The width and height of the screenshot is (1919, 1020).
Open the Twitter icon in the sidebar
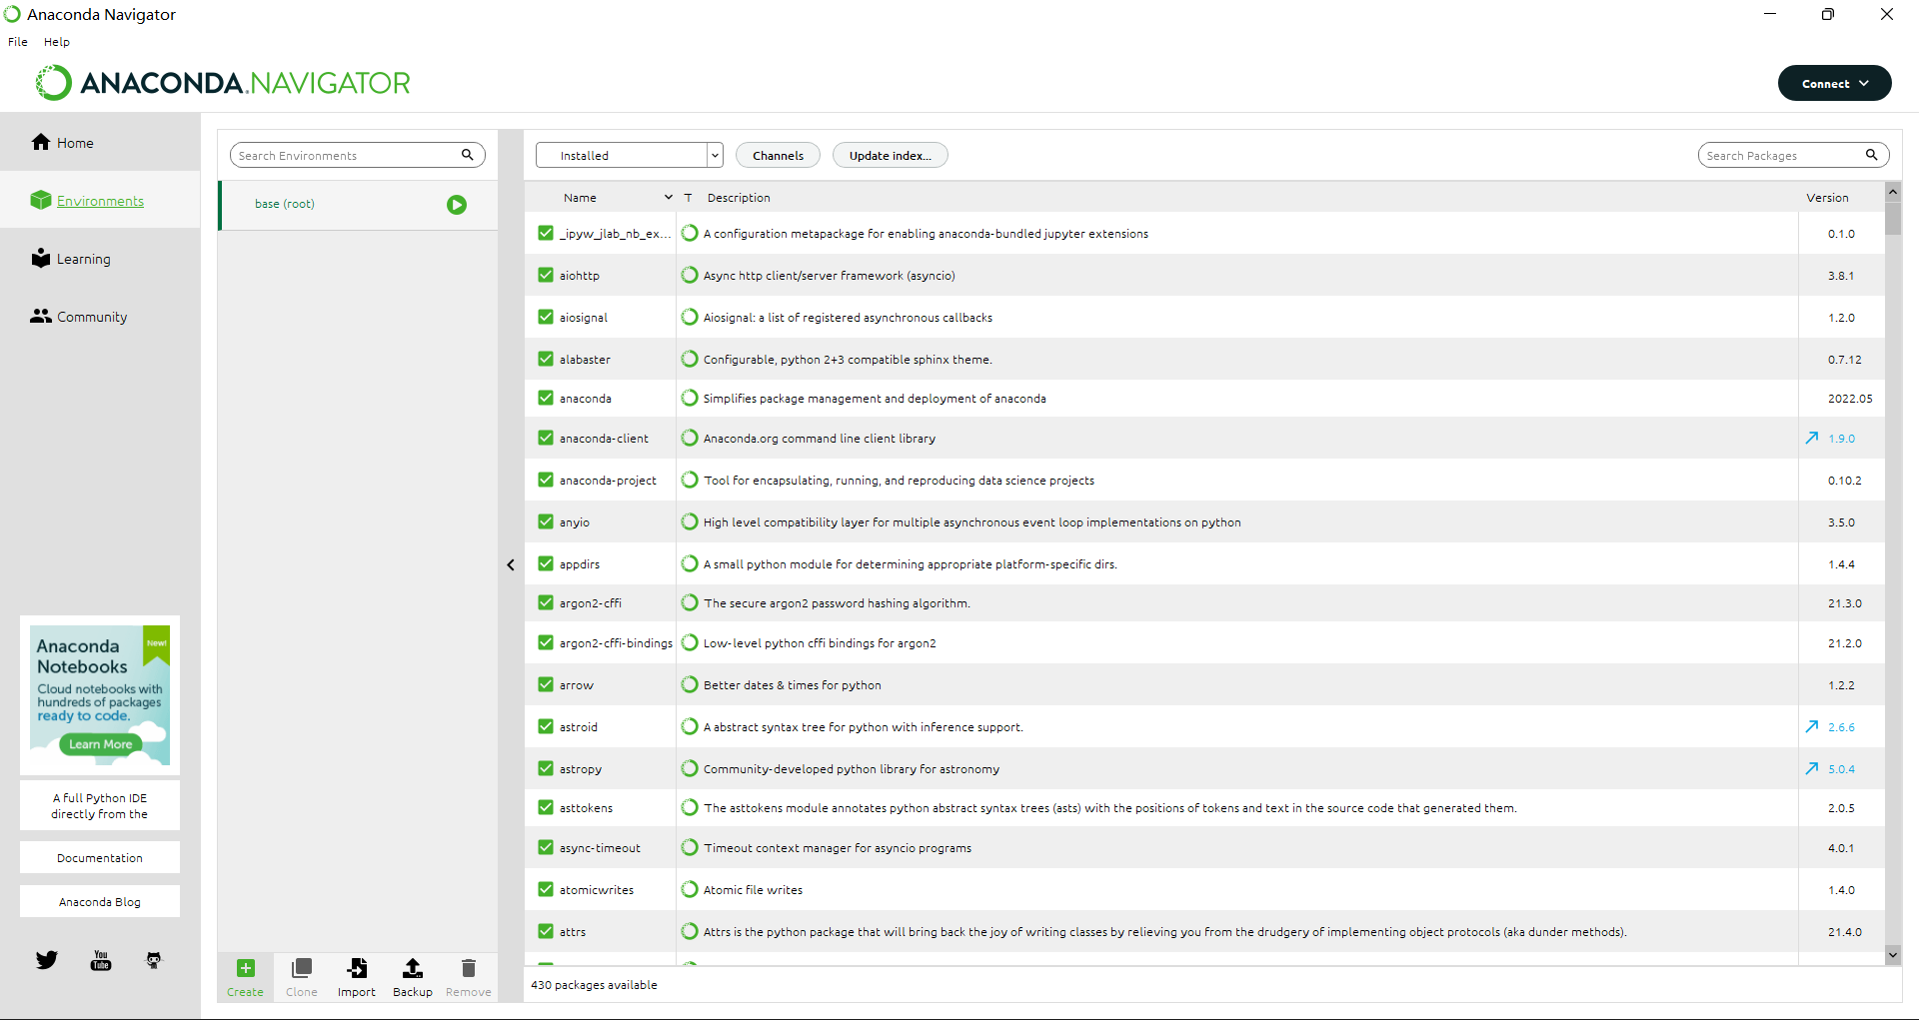pyautogui.click(x=47, y=960)
